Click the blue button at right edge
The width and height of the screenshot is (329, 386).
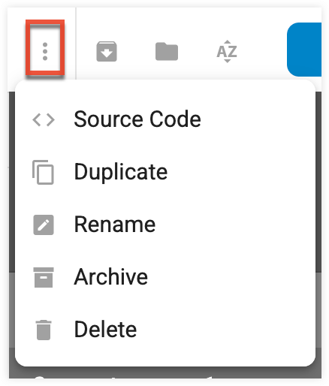[304, 50]
